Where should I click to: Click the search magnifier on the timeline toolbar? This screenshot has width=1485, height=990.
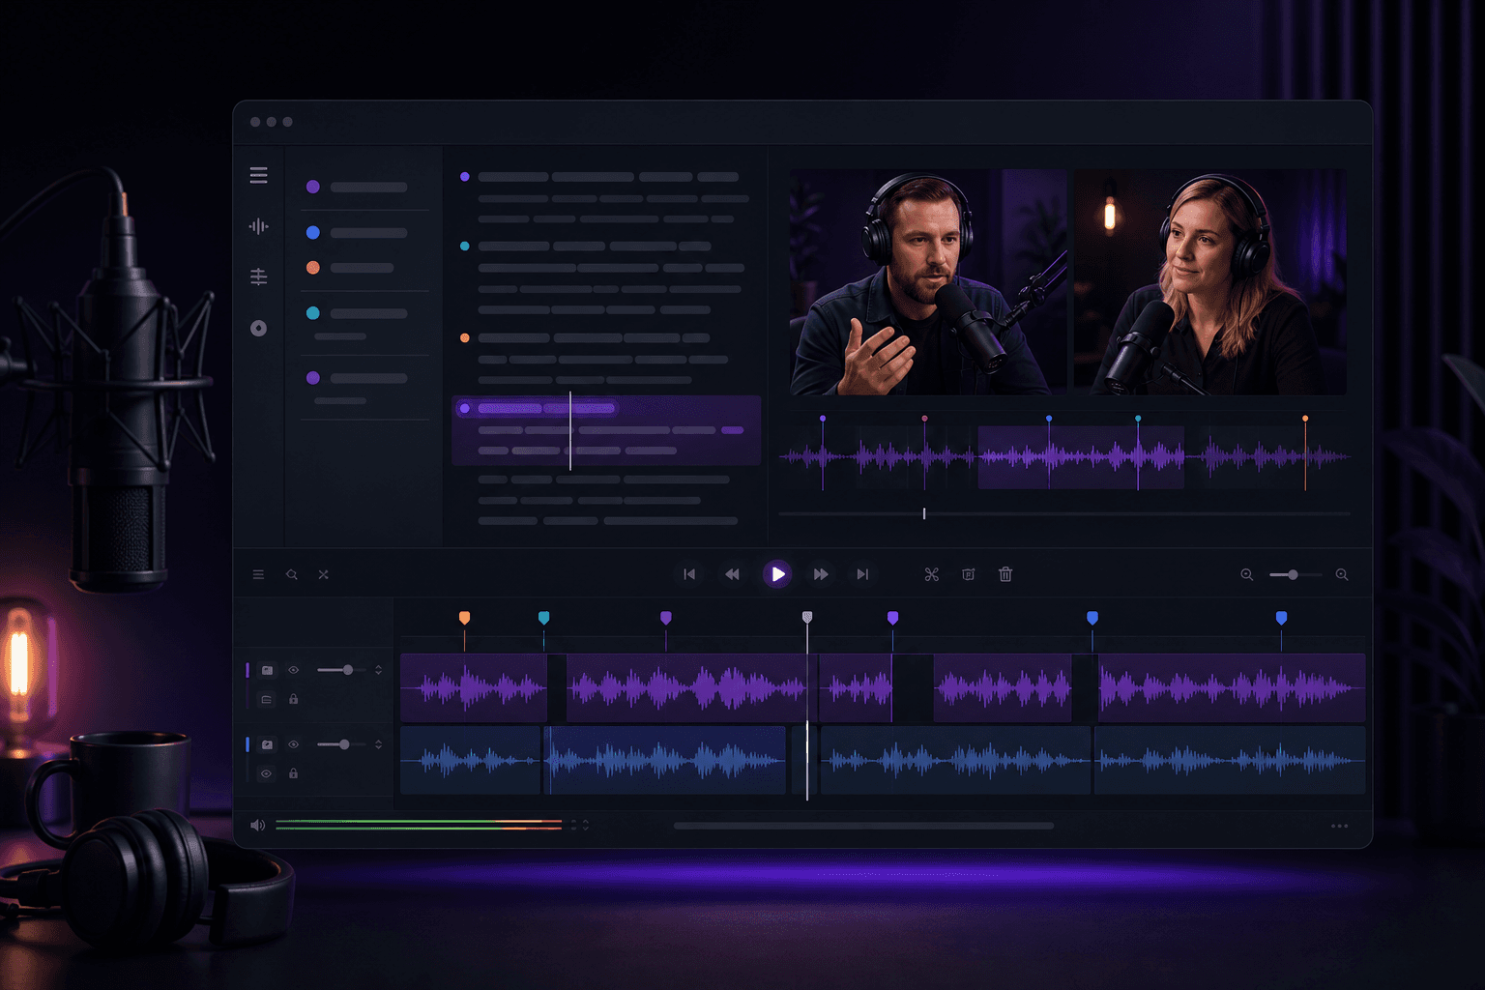(292, 574)
